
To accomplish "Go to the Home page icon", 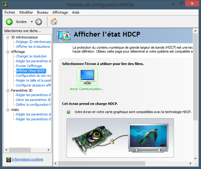I will coord(54,21).
